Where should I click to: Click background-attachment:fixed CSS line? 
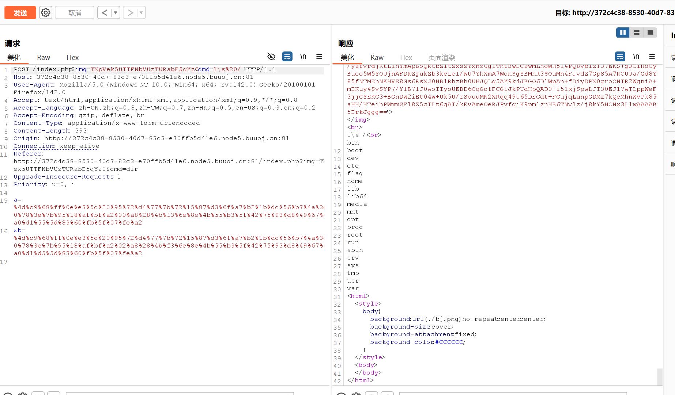coord(423,334)
